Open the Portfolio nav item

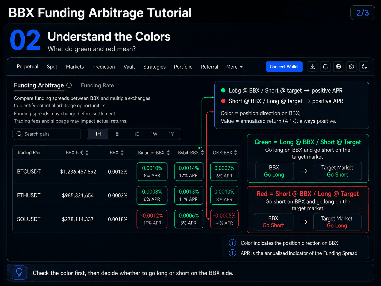(183, 67)
